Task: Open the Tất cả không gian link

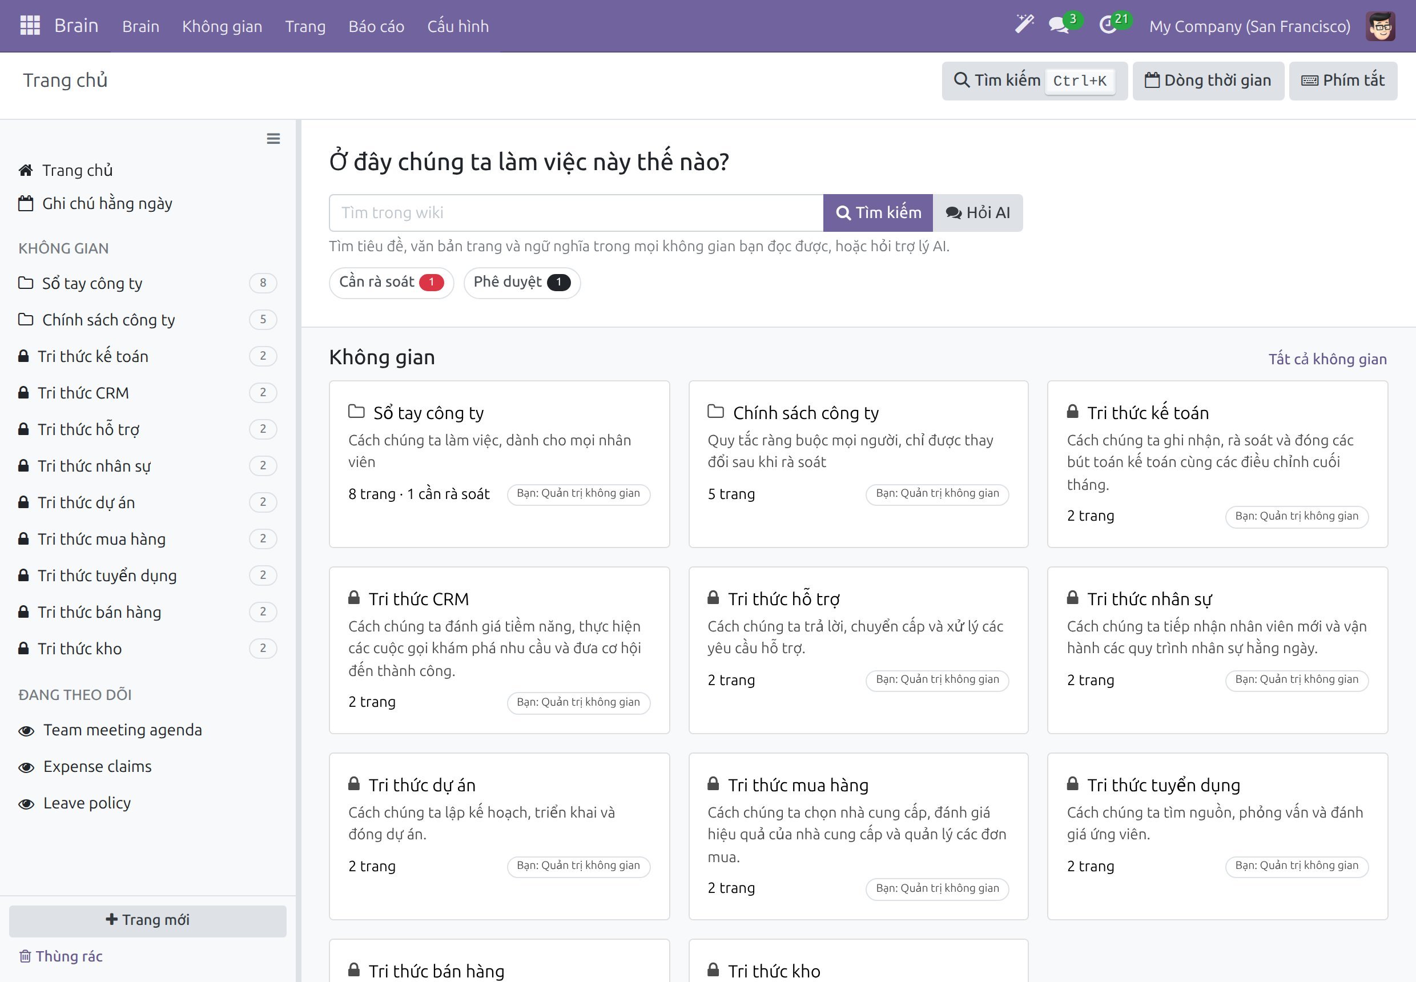Action: pyautogui.click(x=1327, y=359)
